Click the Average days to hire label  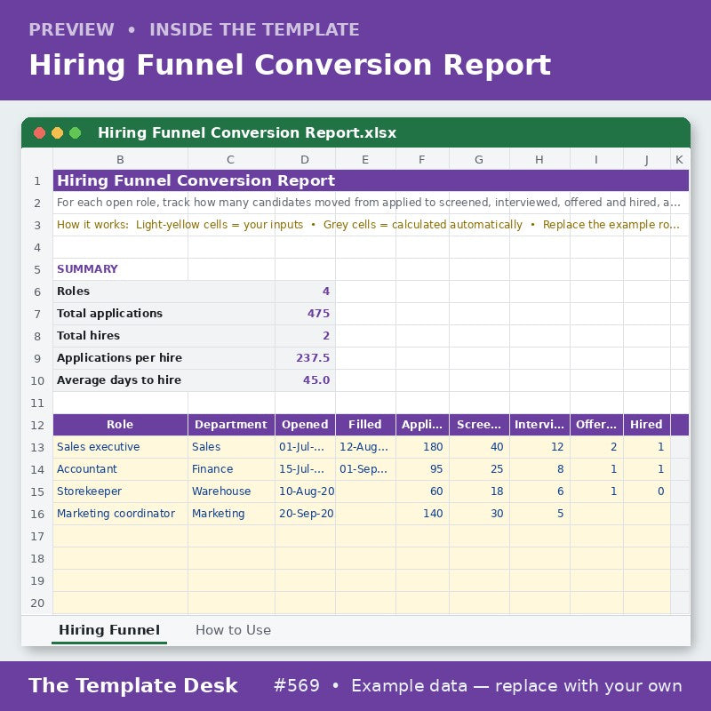click(x=164, y=380)
